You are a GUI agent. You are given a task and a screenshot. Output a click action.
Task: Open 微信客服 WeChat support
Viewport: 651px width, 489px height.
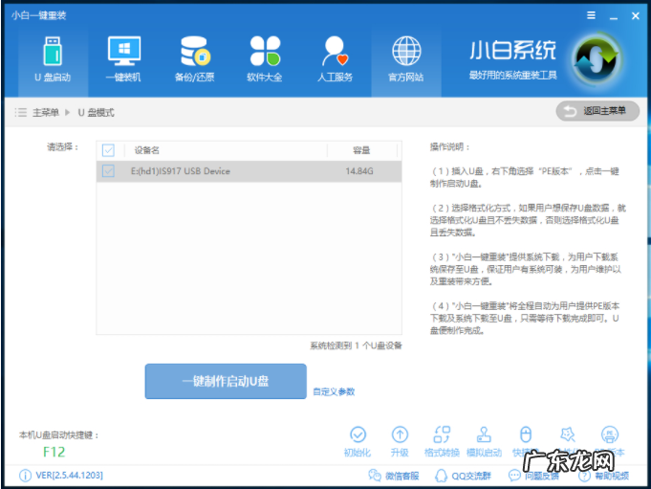pos(394,476)
